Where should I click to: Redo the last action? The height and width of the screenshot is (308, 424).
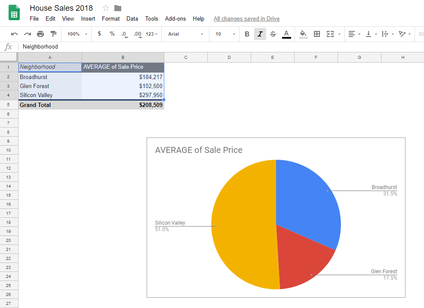point(28,34)
